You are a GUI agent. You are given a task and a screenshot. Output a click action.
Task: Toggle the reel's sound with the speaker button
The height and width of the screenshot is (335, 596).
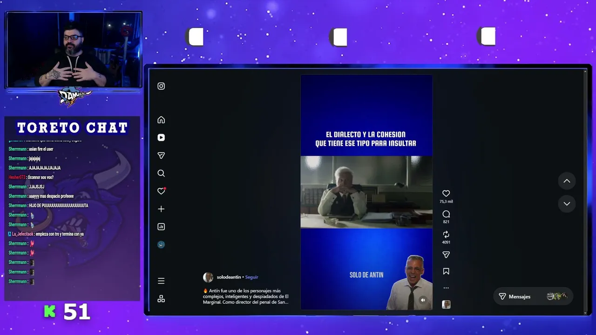point(423,300)
